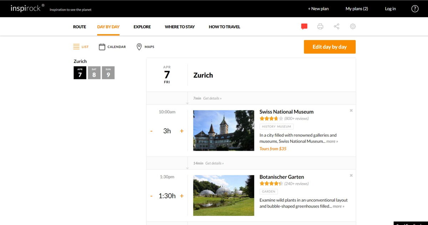Increase Swiss National Museum duration with plus
The width and height of the screenshot is (428, 225).
(182, 131)
